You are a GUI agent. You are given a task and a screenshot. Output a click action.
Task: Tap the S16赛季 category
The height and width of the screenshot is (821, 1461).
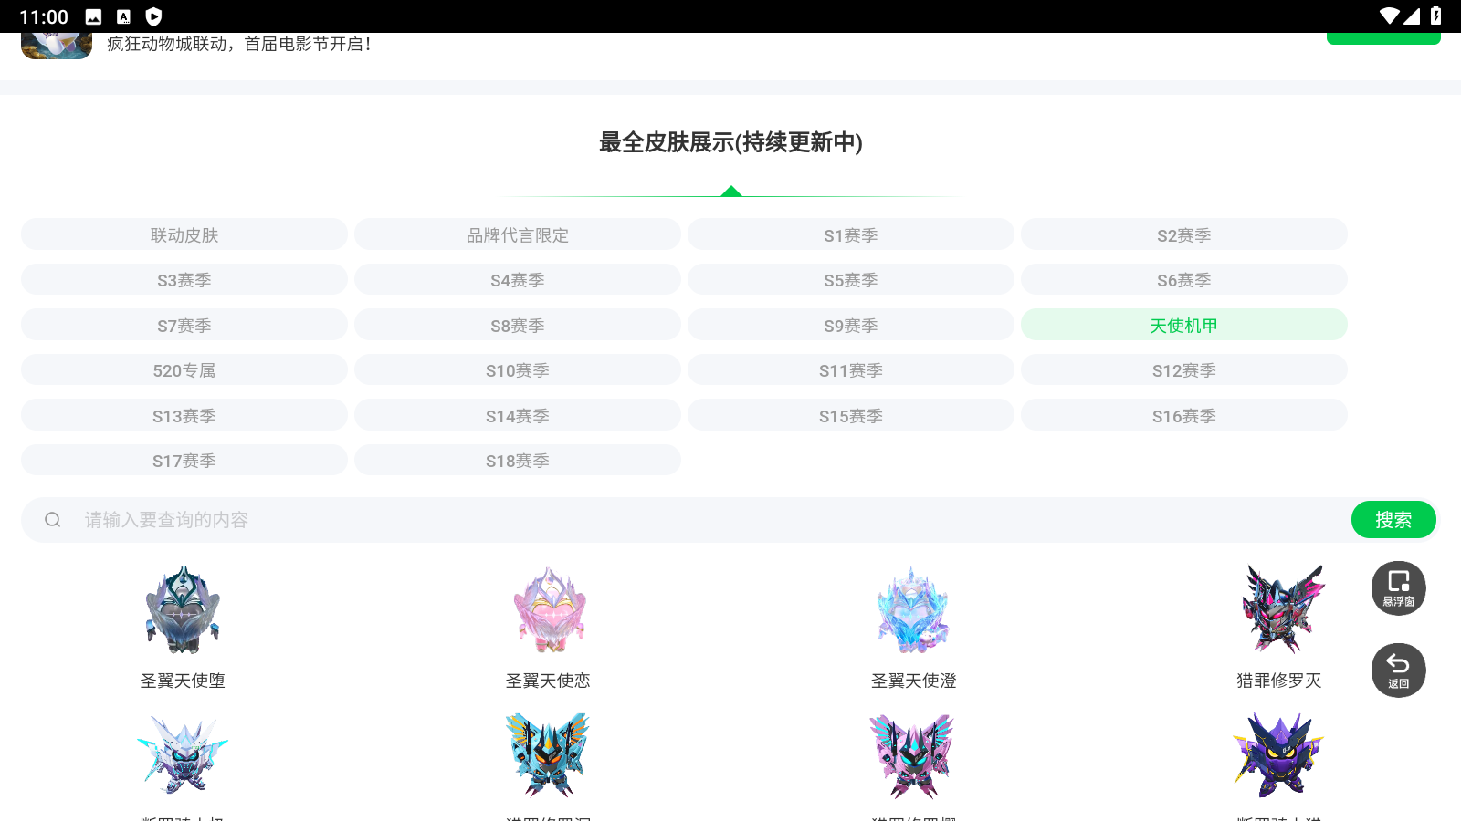1183,415
